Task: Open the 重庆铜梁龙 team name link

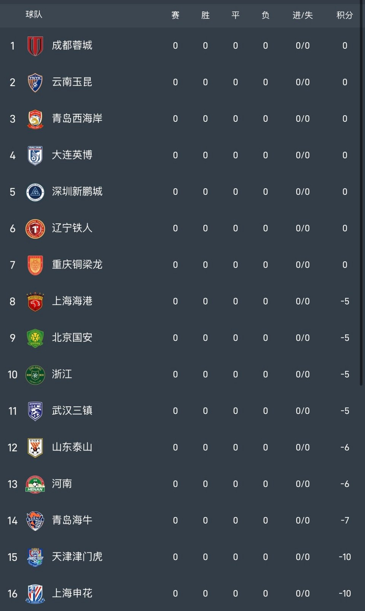Action: [77, 265]
